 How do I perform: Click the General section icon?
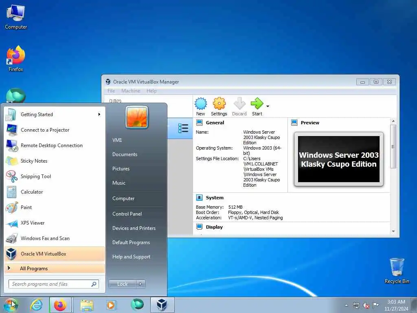point(199,123)
